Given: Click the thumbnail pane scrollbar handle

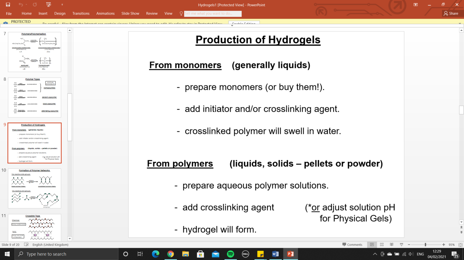Looking at the screenshot, I should pos(70,117).
